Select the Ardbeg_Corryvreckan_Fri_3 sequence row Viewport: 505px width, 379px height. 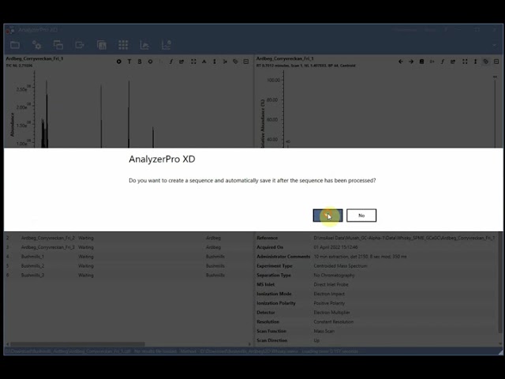pyautogui.click(x=129, y=247)
